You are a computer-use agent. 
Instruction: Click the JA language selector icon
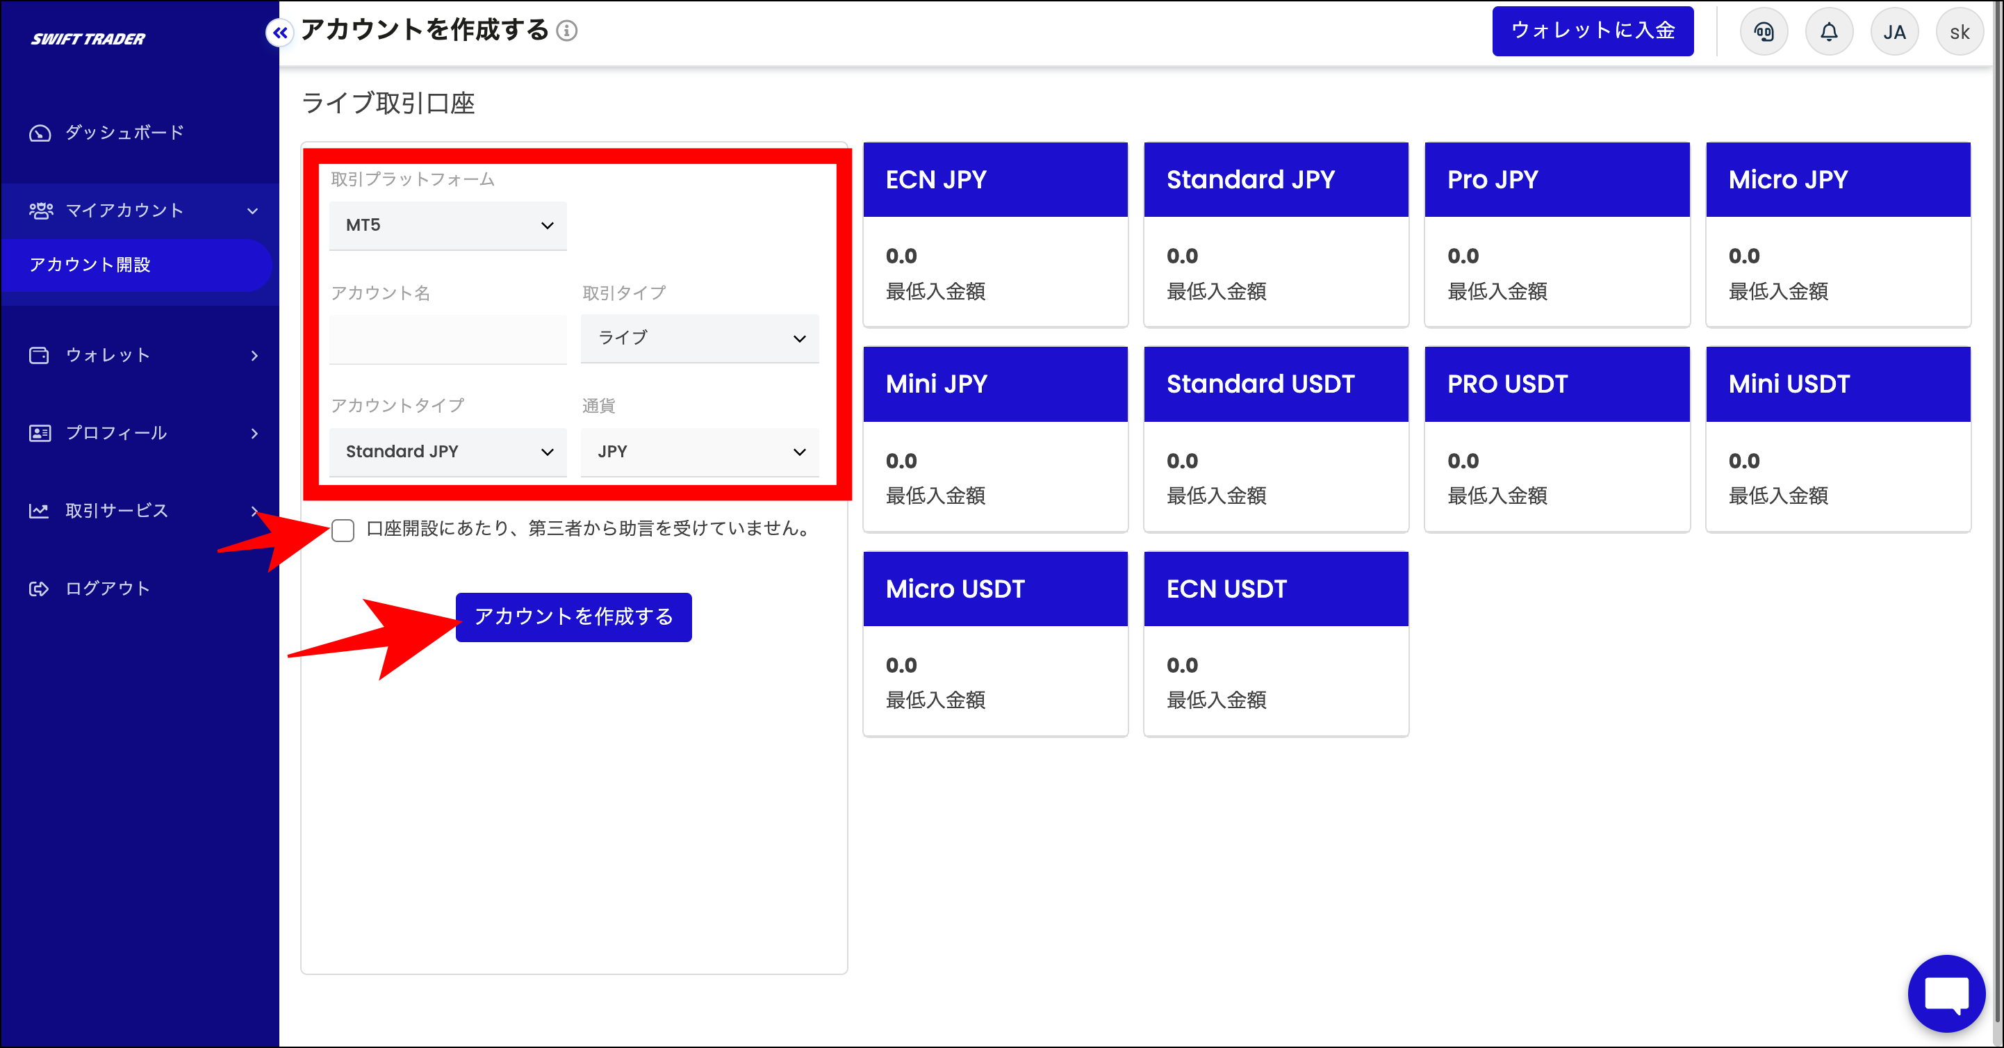pos(1894,32)
